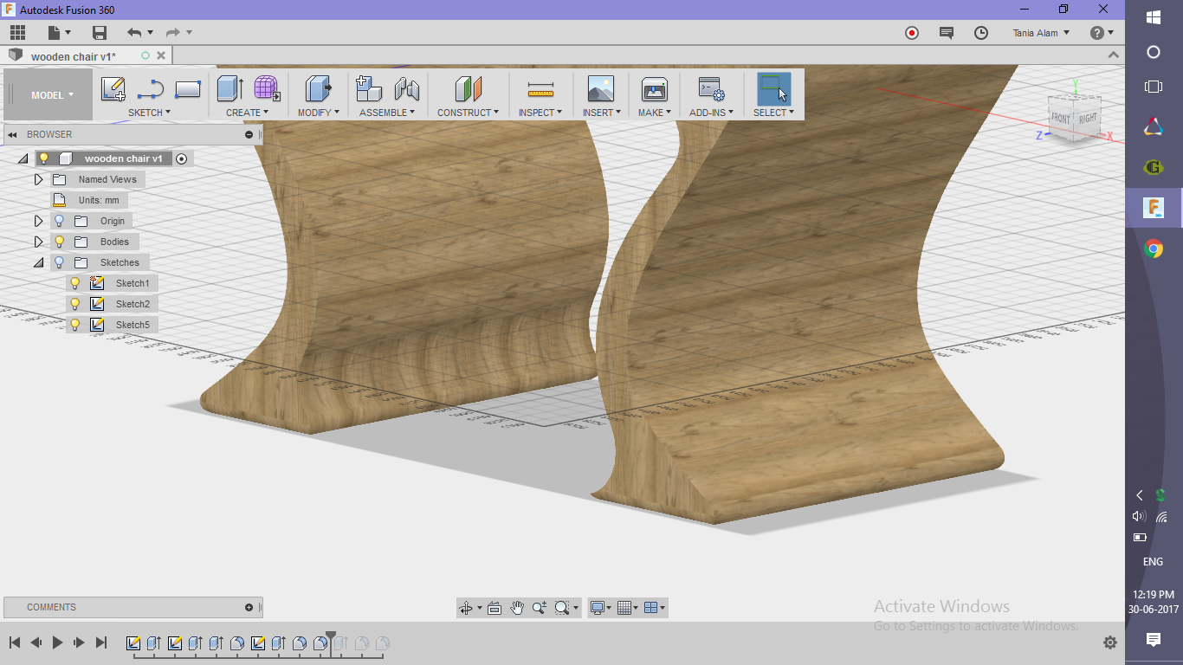Open the Help question mark dropdown
The width and height of the screenshot is (1183, 665).
coord(1102,33)
